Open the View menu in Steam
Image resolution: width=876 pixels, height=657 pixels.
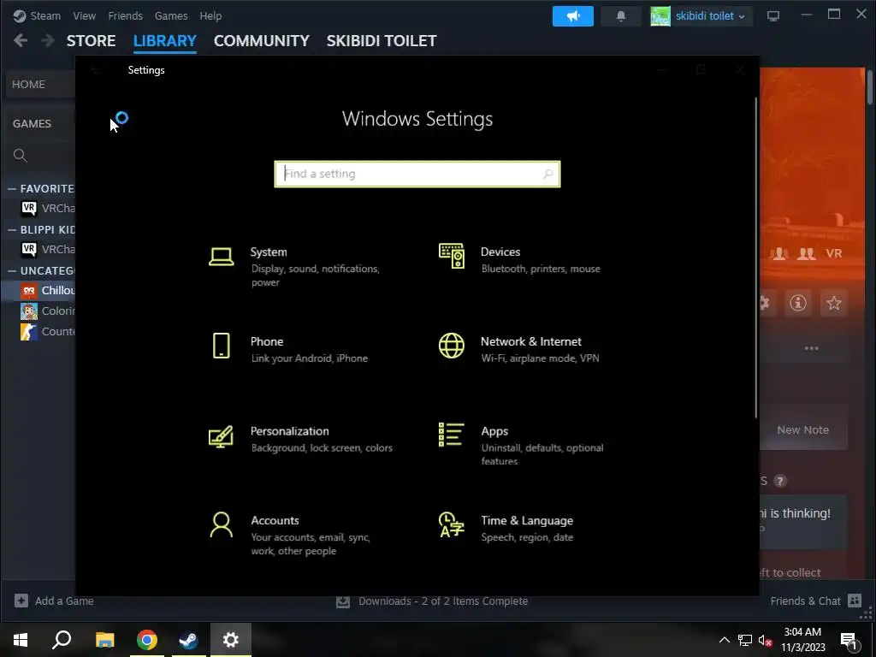(x=84, y=15)
